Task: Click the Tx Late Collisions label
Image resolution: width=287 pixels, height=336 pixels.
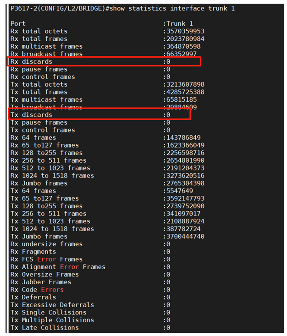Action: 44,328
